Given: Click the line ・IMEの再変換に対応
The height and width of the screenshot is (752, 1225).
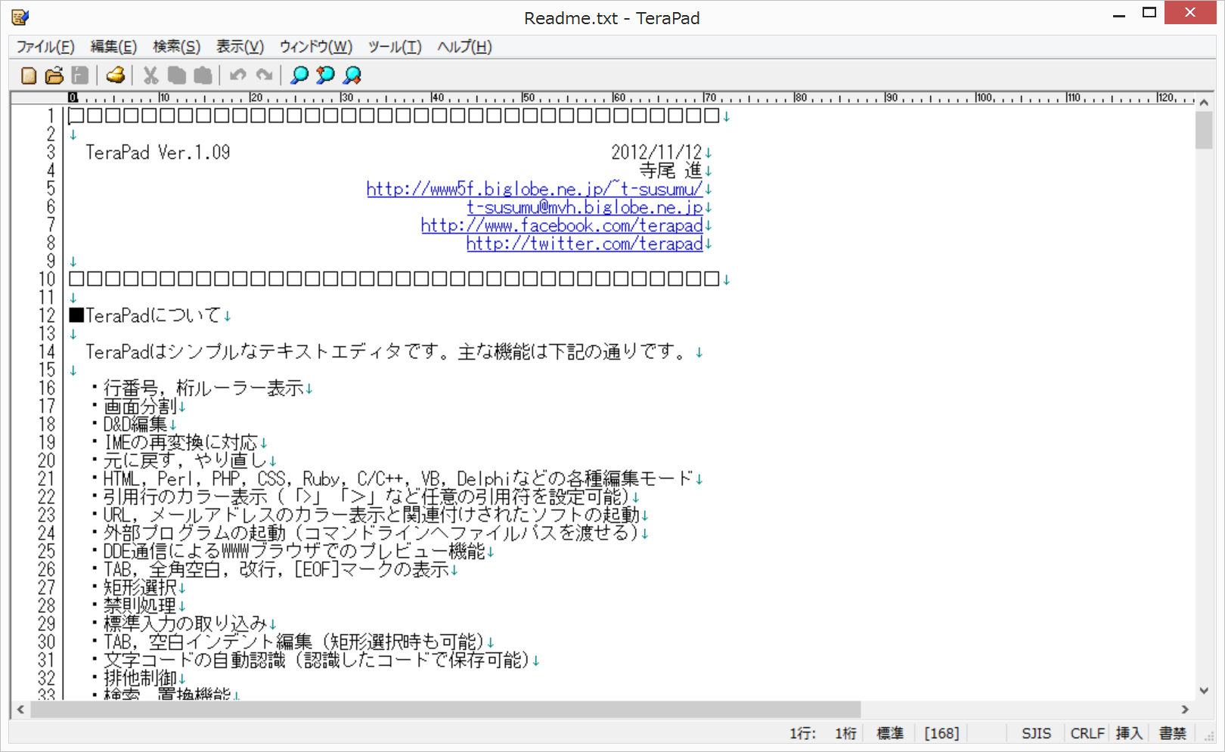Looking at the screenshot, I should click(174, 443).
